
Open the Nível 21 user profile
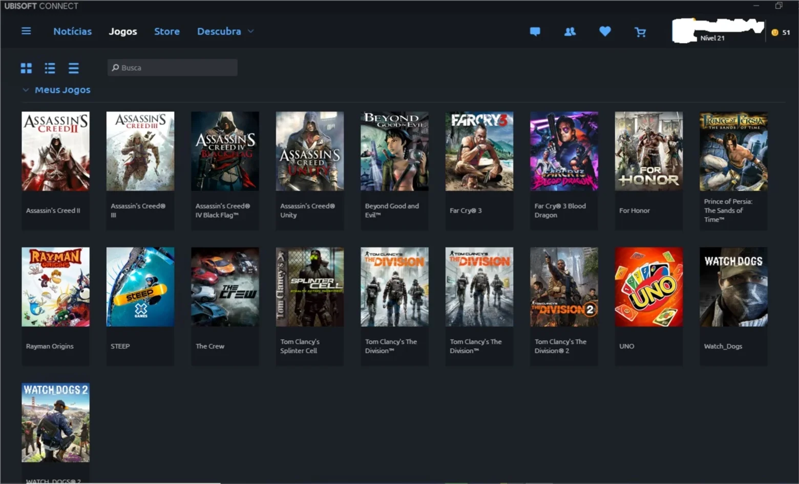click(x=718, y=31)
